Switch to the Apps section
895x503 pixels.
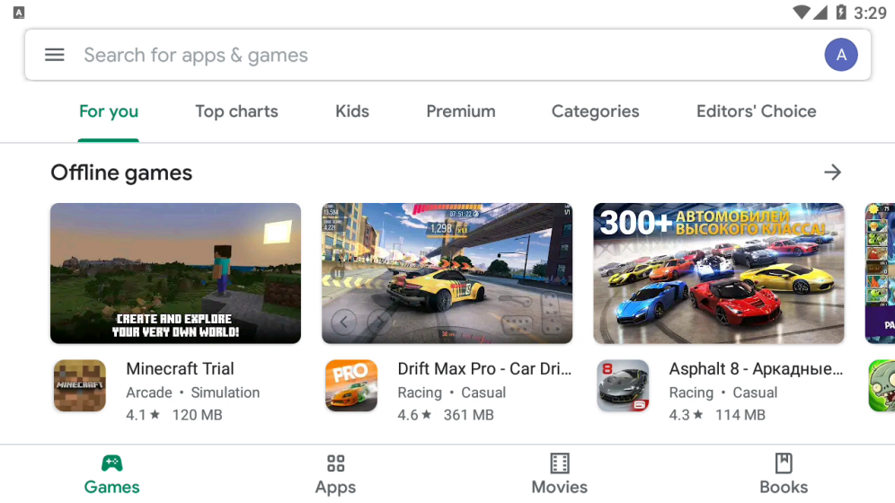pyautogui.click(x=335, y=473)
